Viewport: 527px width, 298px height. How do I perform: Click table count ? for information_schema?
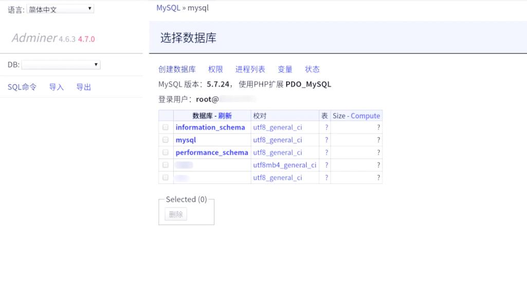tap(326, 127)
